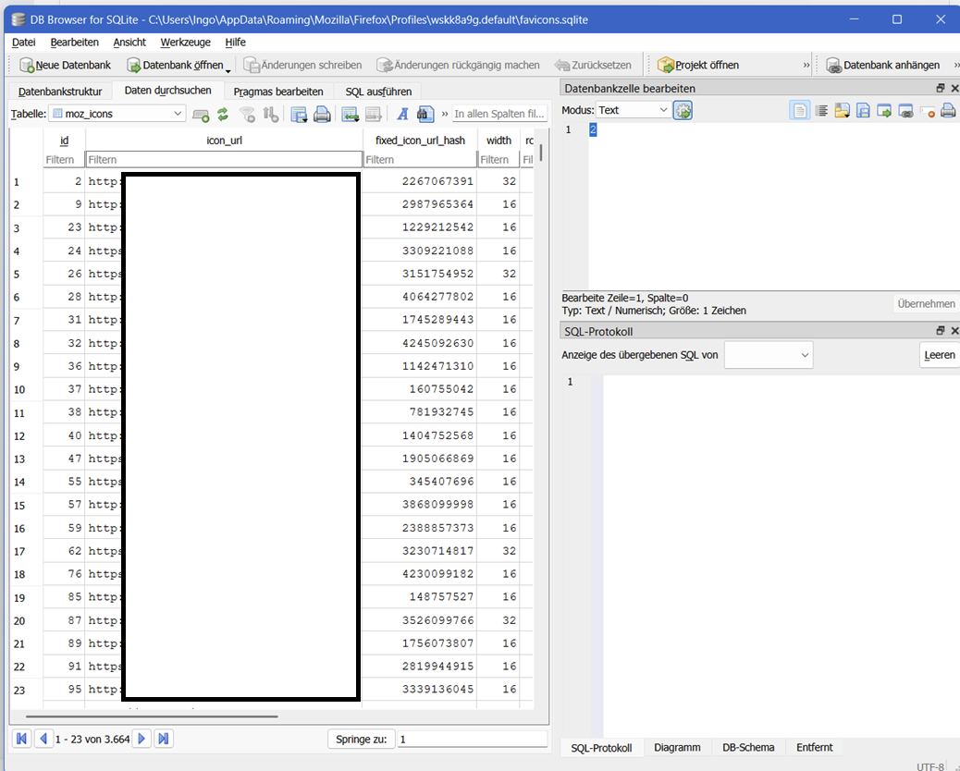This screenshot has height=771, width=960.
Task: Click the insert new record icon
Action: point(349,114)
